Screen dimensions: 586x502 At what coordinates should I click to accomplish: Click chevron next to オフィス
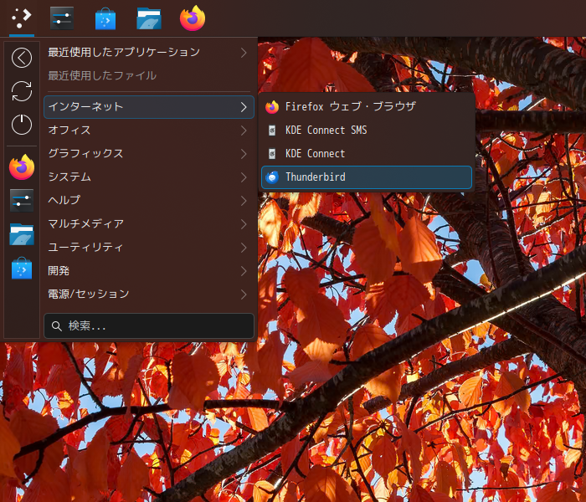[244, 131]
